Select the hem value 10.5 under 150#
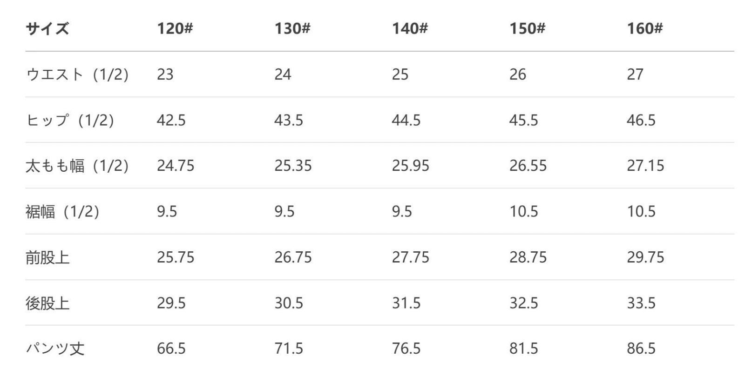The height and width of the screenshot is (370, 745). pos(523,212)
